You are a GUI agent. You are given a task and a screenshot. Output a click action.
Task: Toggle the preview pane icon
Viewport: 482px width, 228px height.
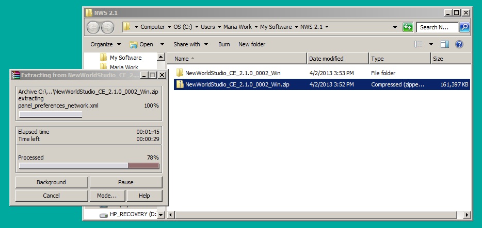445,44
